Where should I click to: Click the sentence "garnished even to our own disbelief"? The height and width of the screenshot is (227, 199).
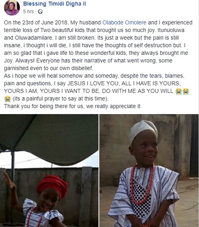pyautogui.click(x=49, y=68)
